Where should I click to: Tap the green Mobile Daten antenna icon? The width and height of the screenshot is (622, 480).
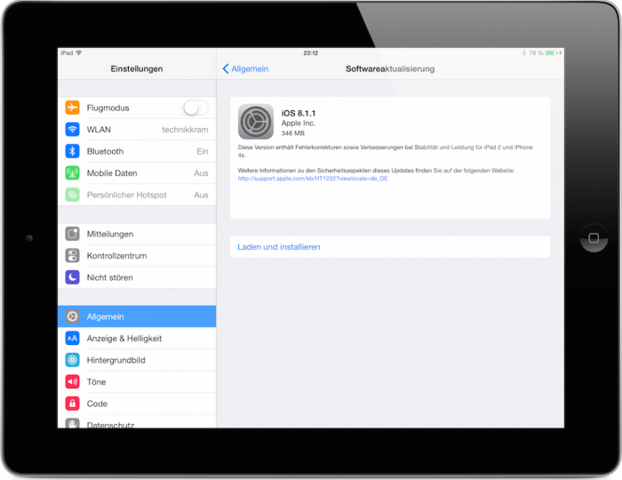pos(73,173)
